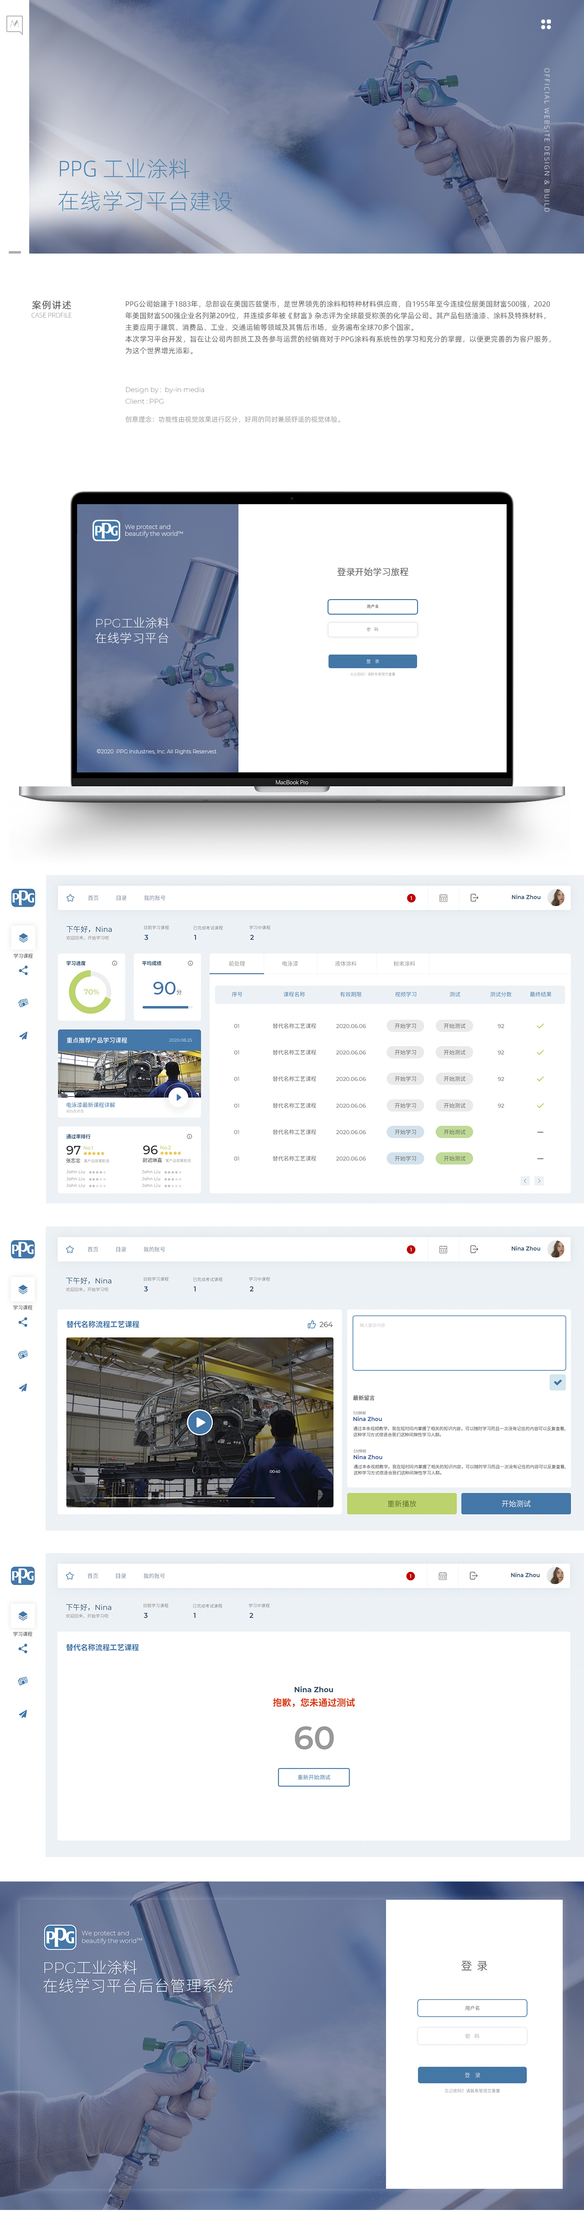Click the paper plane icon in the video lesson sidebar
584x2227 pixels.
pos(23,1387)
